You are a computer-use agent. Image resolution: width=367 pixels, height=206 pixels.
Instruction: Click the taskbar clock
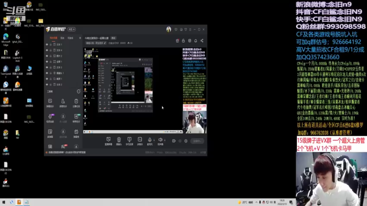tap(282, 202)
